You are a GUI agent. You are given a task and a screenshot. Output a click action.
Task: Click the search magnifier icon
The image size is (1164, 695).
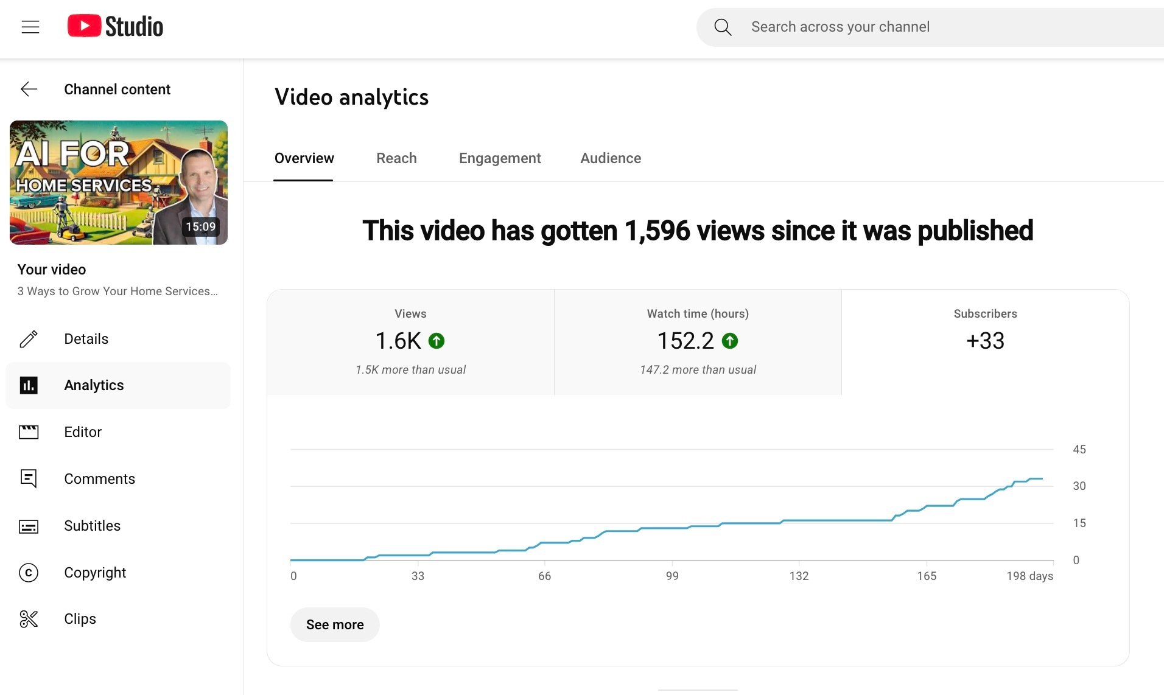coord(723,27)
